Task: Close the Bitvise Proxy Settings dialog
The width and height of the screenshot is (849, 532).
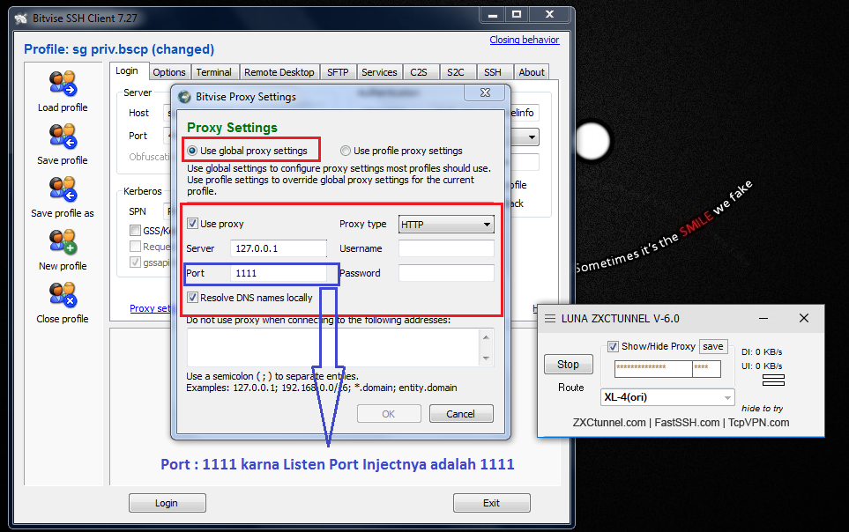Action: [486, 93]
